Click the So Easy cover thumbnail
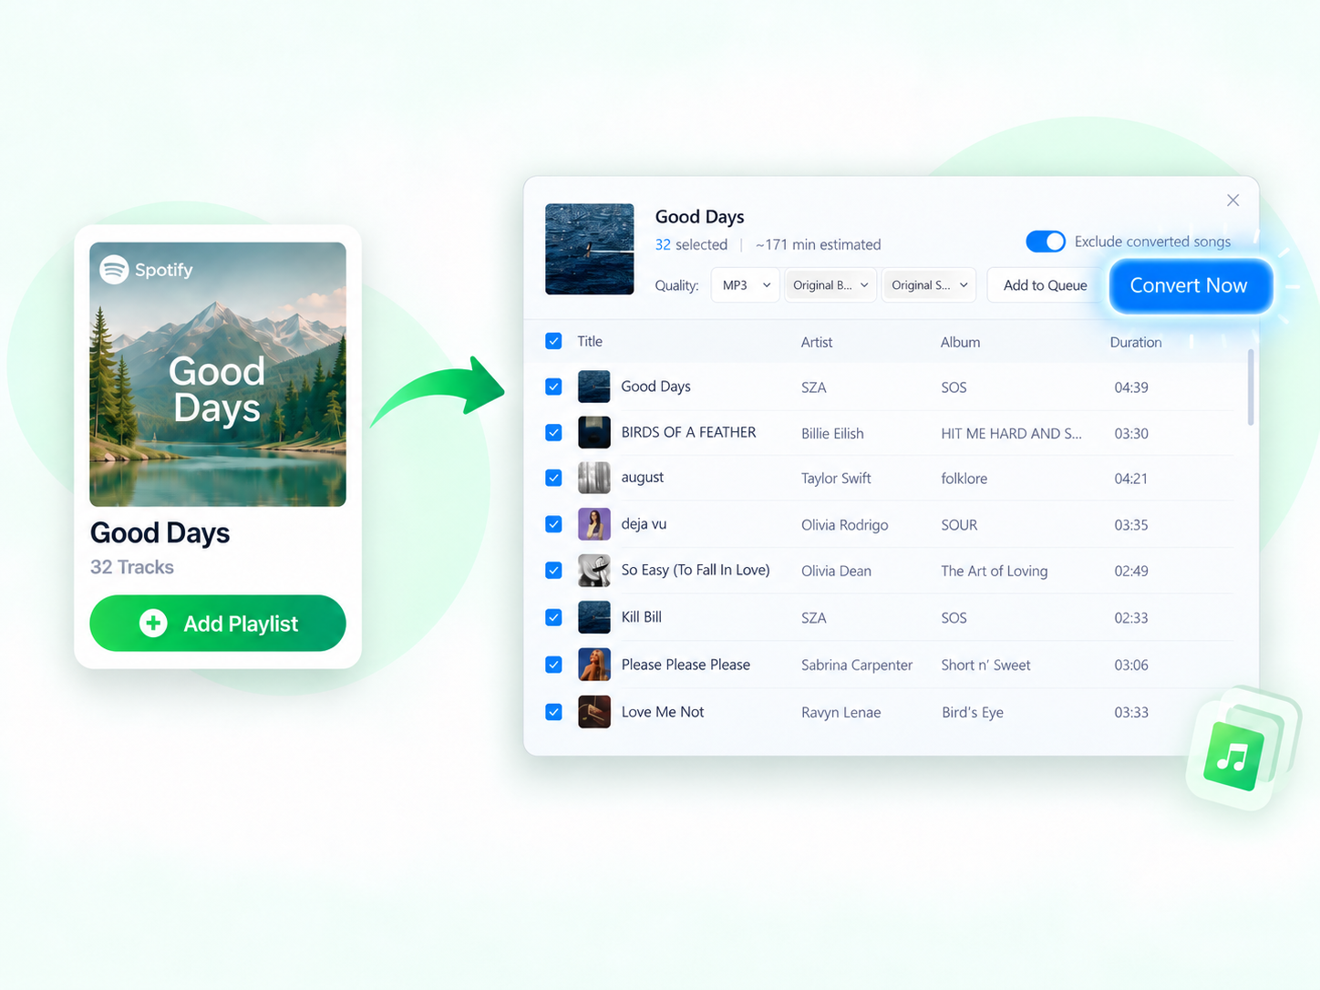 tap(594, 571)
